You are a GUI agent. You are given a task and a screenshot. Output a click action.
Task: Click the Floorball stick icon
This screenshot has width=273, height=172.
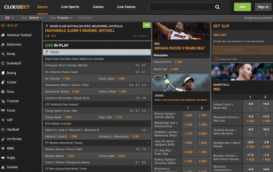point(3,101)
